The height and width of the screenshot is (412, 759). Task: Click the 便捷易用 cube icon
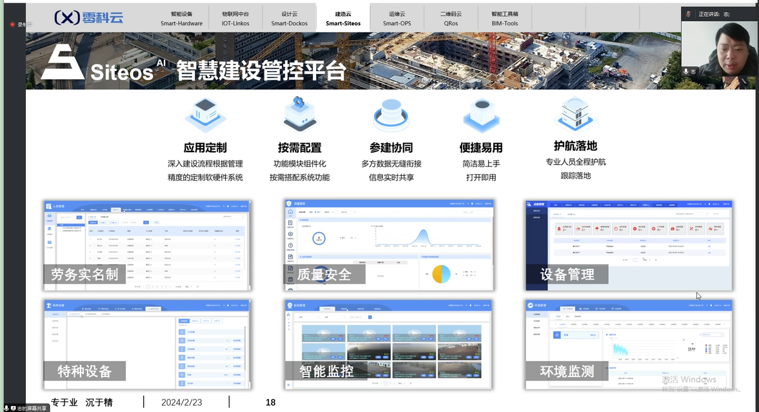coord(481,115)
